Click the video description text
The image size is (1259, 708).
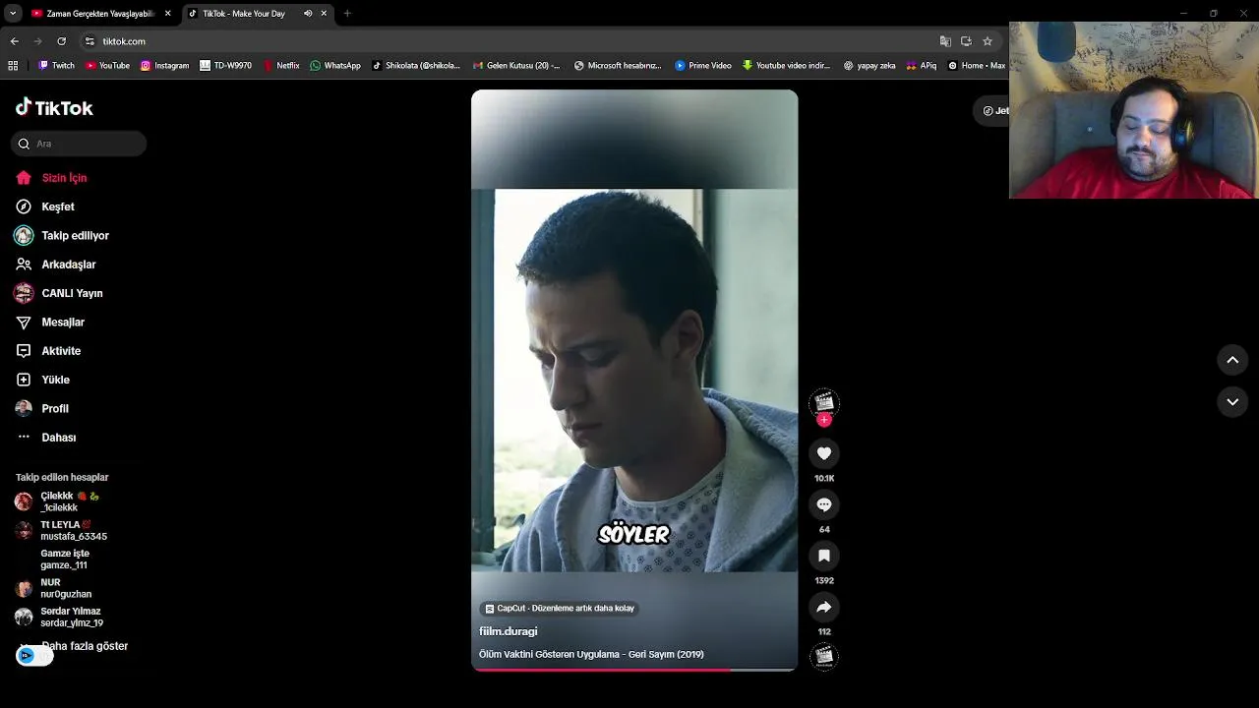[x=591, y=655]
